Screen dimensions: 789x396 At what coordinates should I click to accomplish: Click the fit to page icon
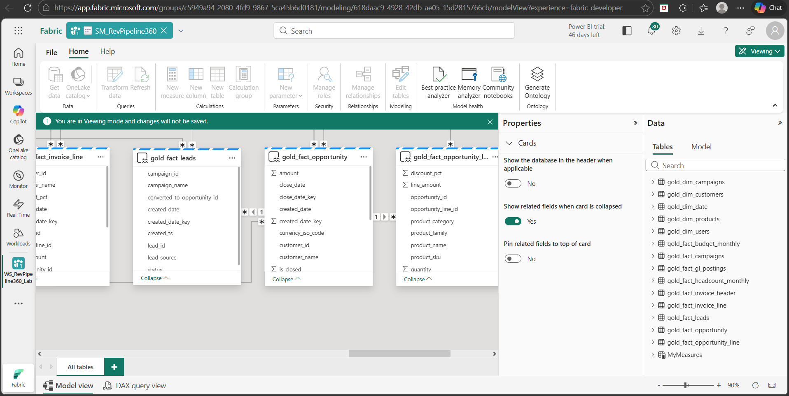pos(772,385)
